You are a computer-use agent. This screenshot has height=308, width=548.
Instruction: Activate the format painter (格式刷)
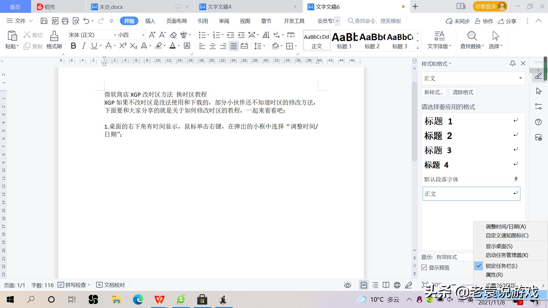tap(54, 40)
